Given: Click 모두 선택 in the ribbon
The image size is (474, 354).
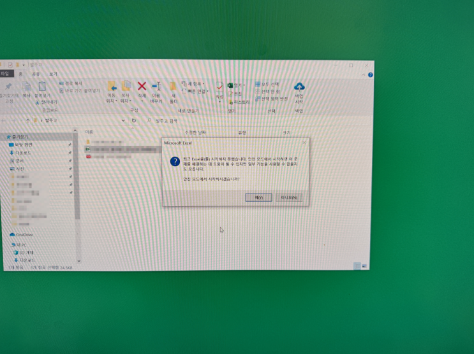Looking at the screenshot, I should coord(267,84).
